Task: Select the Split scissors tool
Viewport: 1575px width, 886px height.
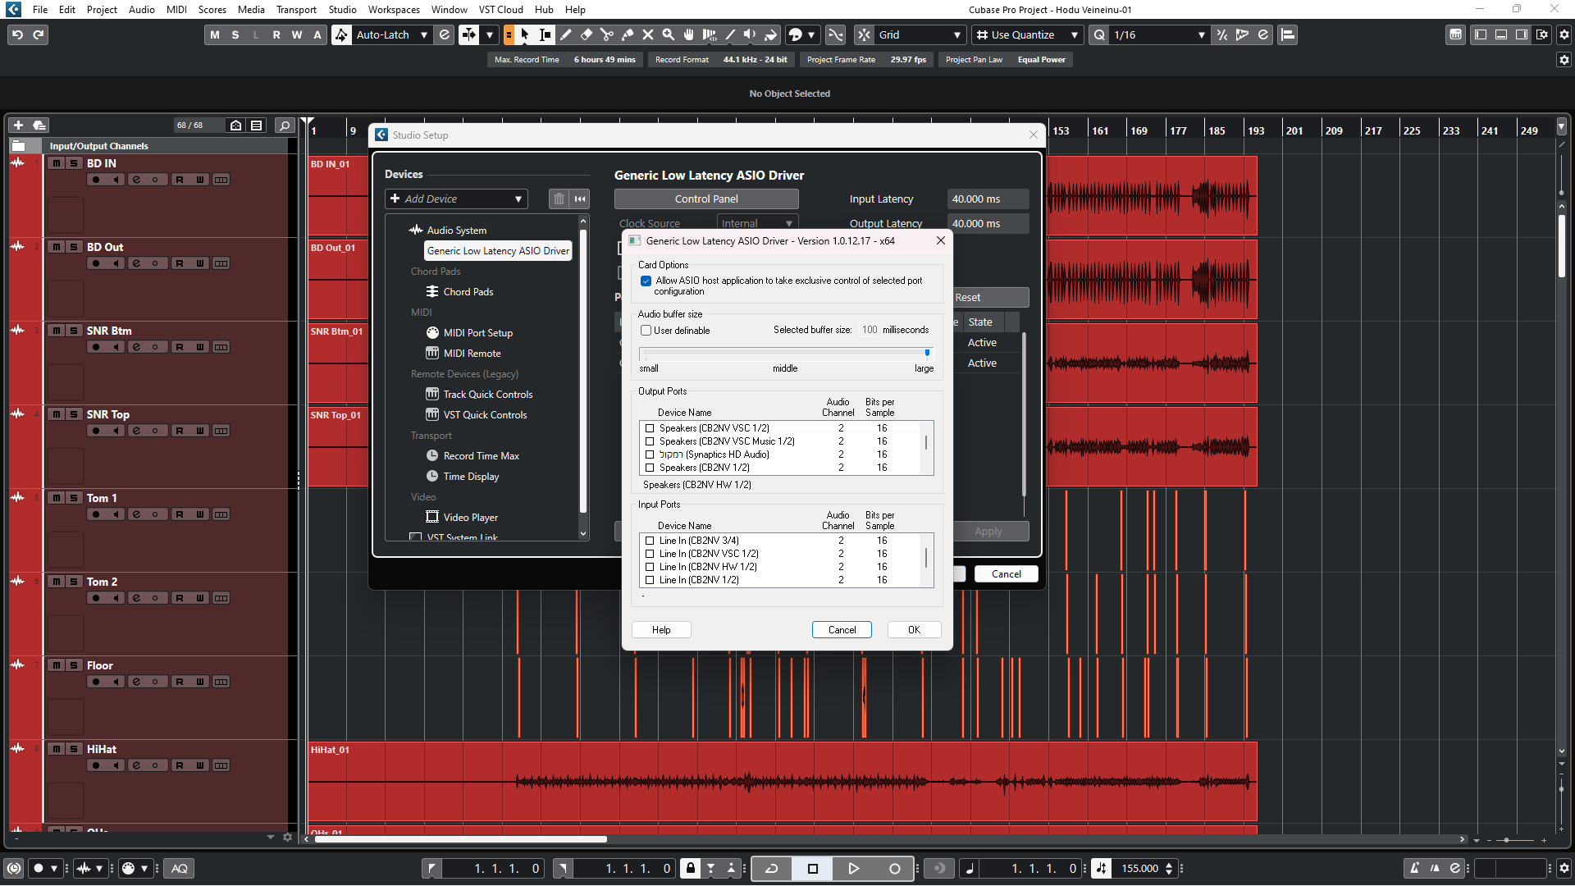Action: [607, 34]
